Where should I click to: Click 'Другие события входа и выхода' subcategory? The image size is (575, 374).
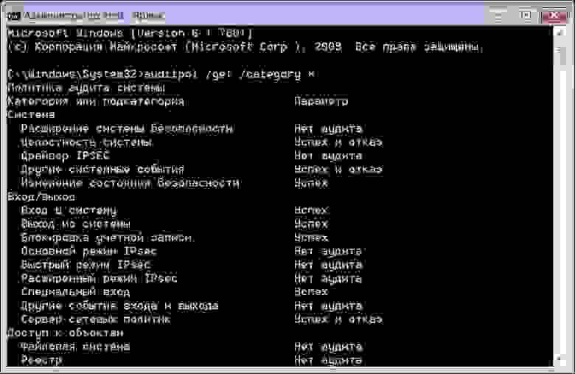click(x=119, y=305)
